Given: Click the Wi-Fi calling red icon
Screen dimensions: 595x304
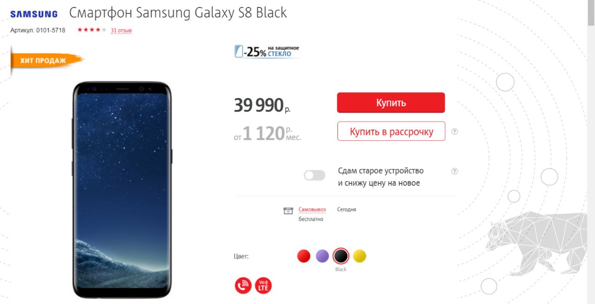Looking at the screenshot, I should (x=243, y=285).
